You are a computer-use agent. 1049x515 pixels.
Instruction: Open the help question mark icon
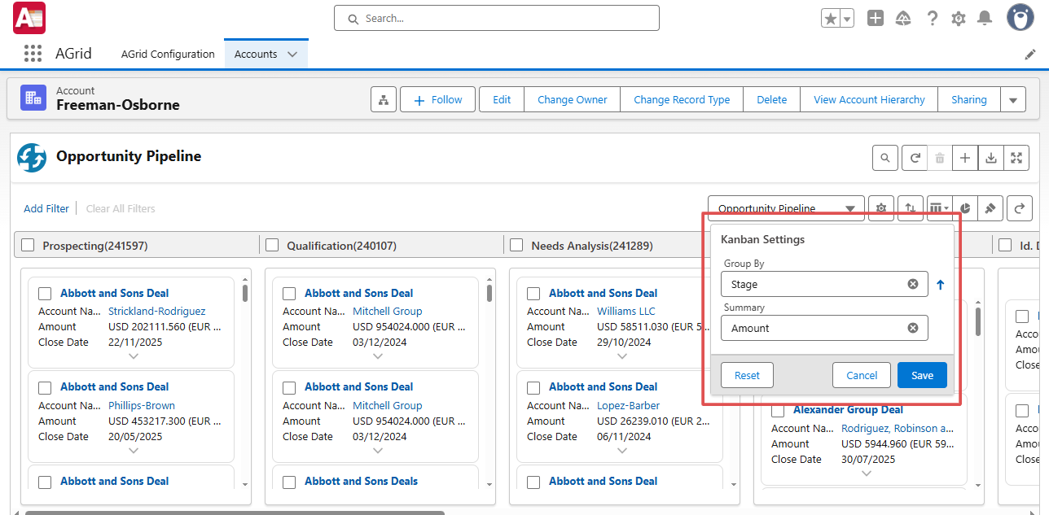[x=933, y=18]
